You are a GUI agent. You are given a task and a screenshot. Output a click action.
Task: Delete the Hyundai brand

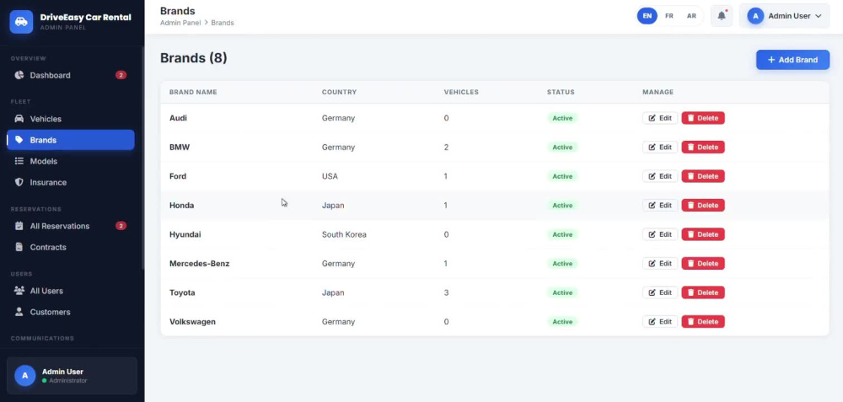703,234
